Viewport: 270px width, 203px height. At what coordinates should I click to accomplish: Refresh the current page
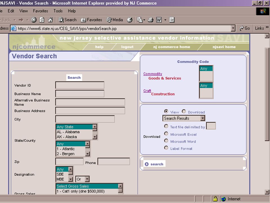click(42, 20)
